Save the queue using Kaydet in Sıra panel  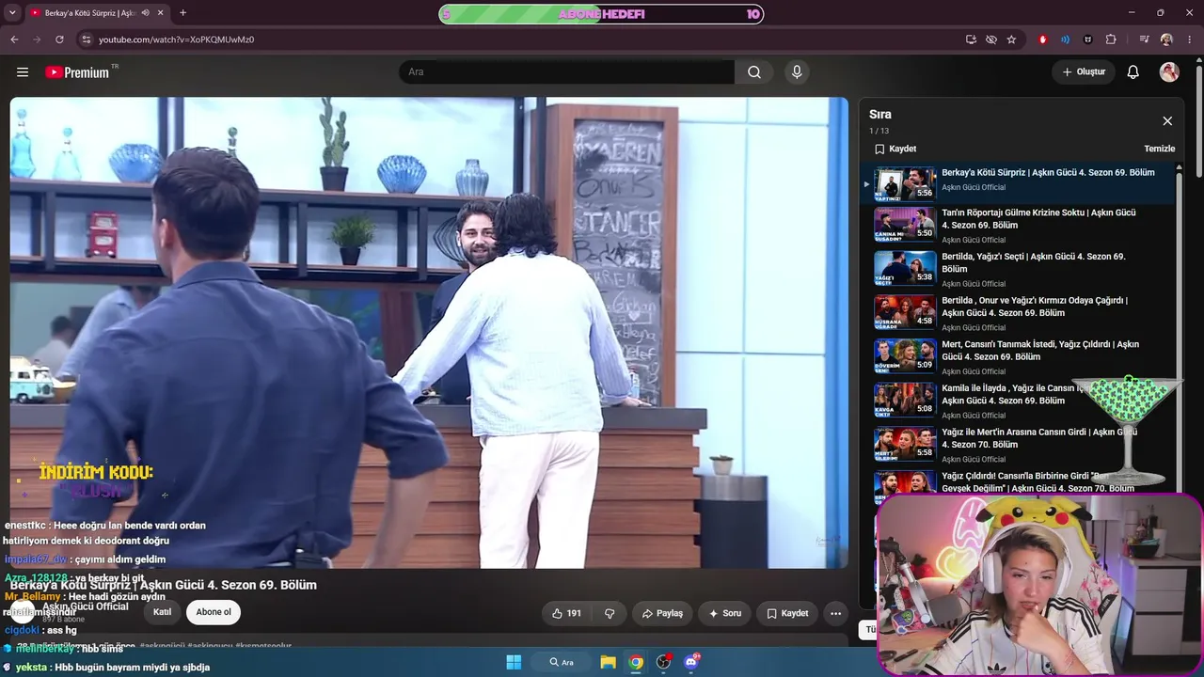click(895, 149)
